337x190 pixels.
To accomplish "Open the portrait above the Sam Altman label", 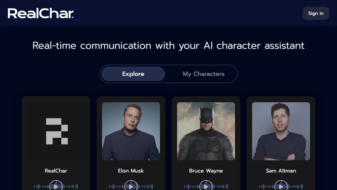I will point(281,131).
